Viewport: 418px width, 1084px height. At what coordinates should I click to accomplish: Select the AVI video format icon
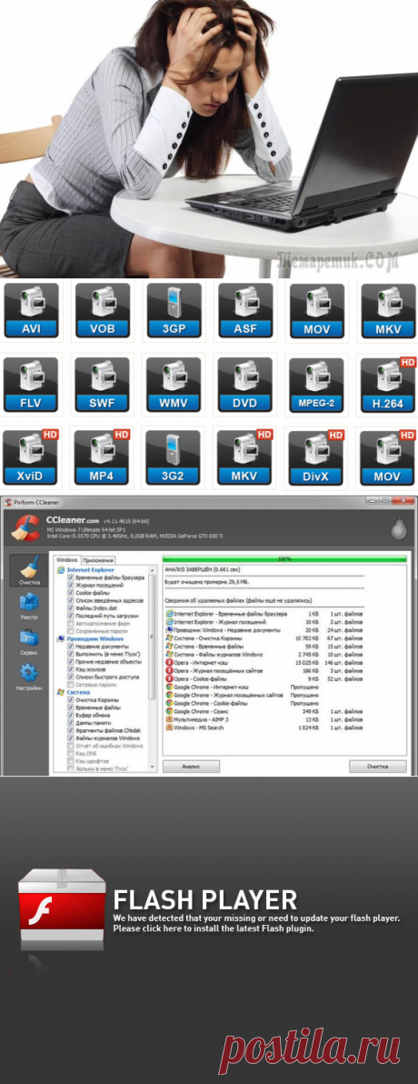(31, 310)
